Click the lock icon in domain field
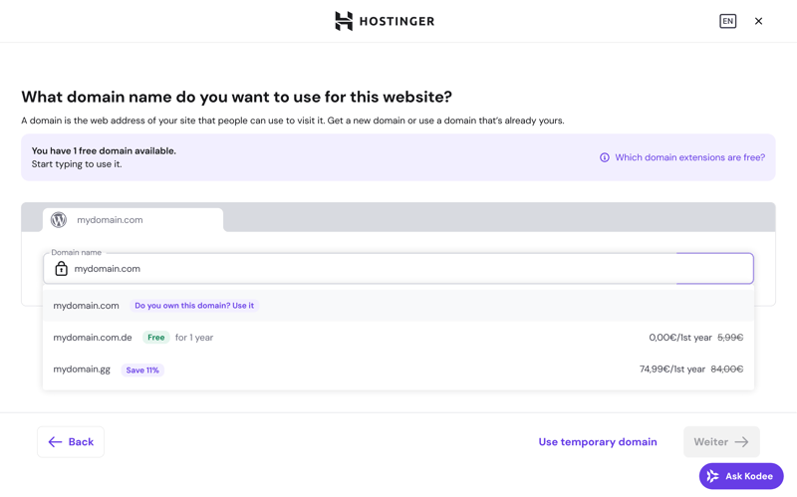 (61, 269)
